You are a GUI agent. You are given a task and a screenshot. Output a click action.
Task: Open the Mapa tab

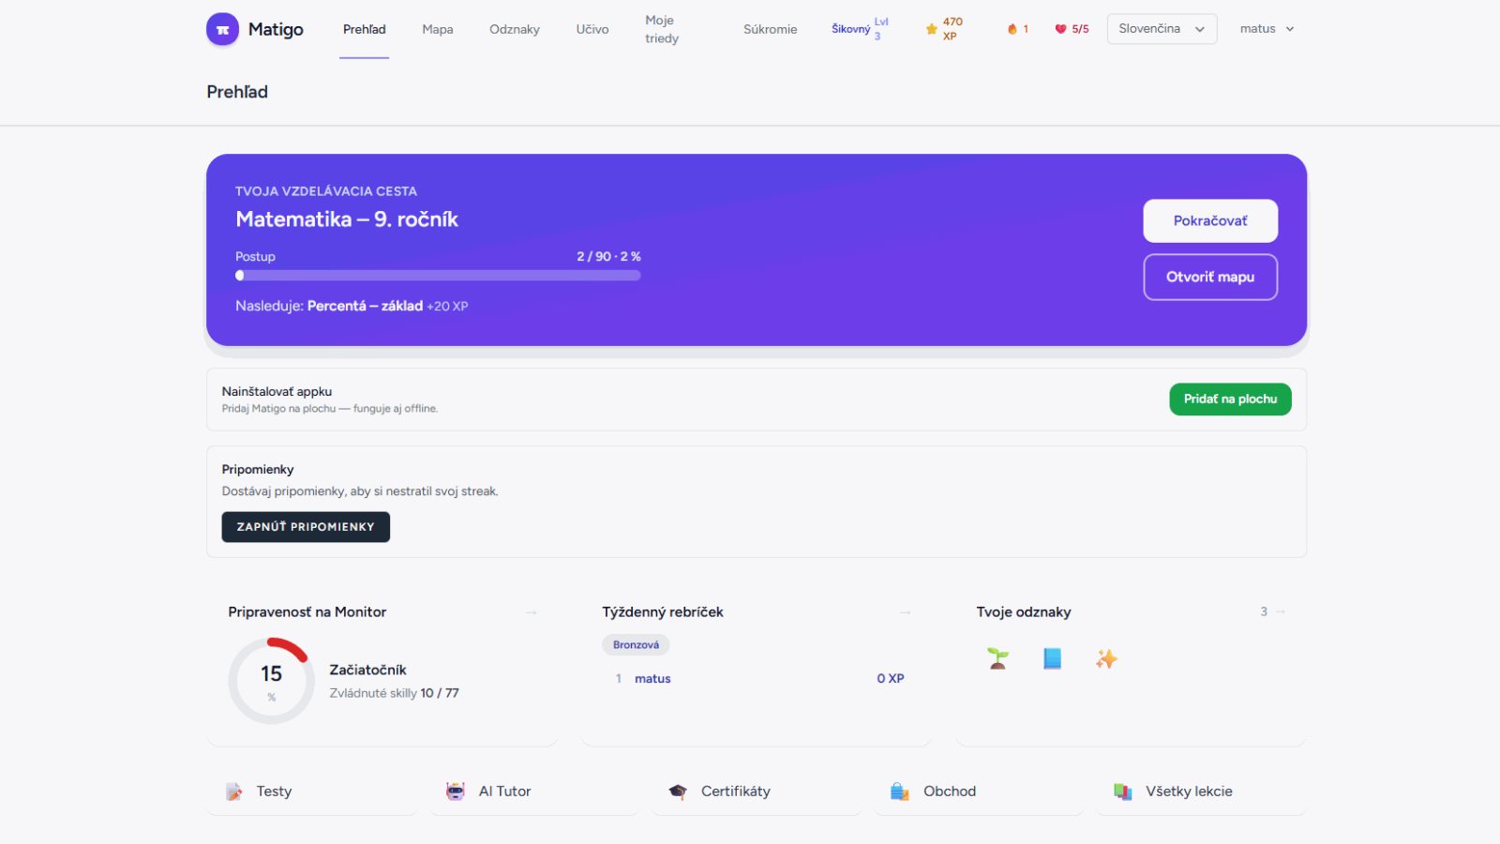(x=438, y=29)
